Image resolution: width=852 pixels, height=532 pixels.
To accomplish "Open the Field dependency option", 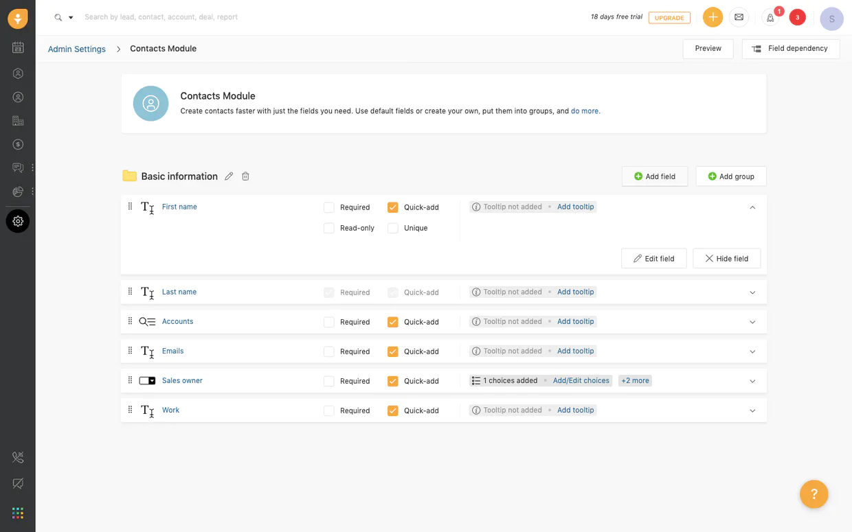I will point(790,49).
